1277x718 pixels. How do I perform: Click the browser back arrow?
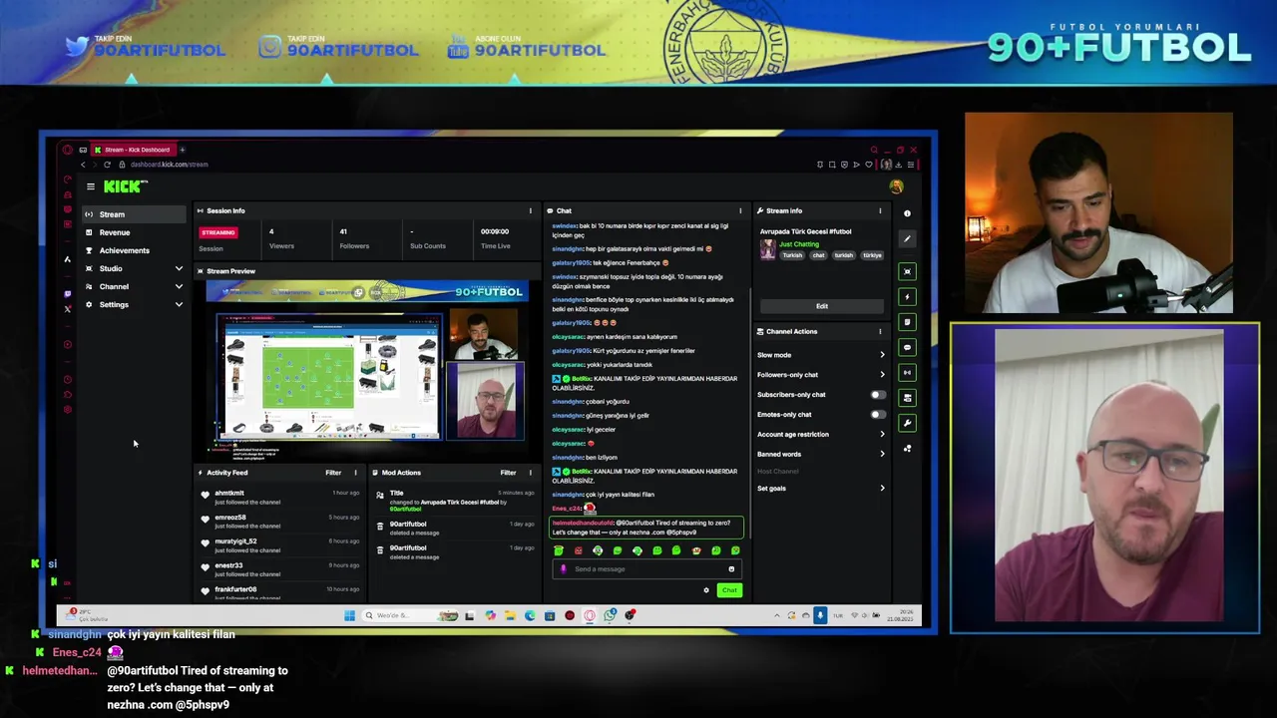[x=83, y=165]
